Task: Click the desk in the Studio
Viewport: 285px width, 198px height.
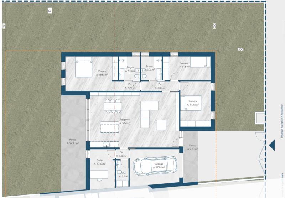Action: click(x=99, y=174)
